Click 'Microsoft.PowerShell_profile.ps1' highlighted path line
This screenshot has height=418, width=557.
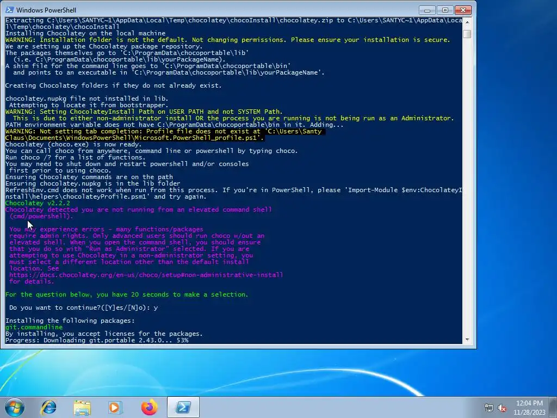(x=135, y=138)
